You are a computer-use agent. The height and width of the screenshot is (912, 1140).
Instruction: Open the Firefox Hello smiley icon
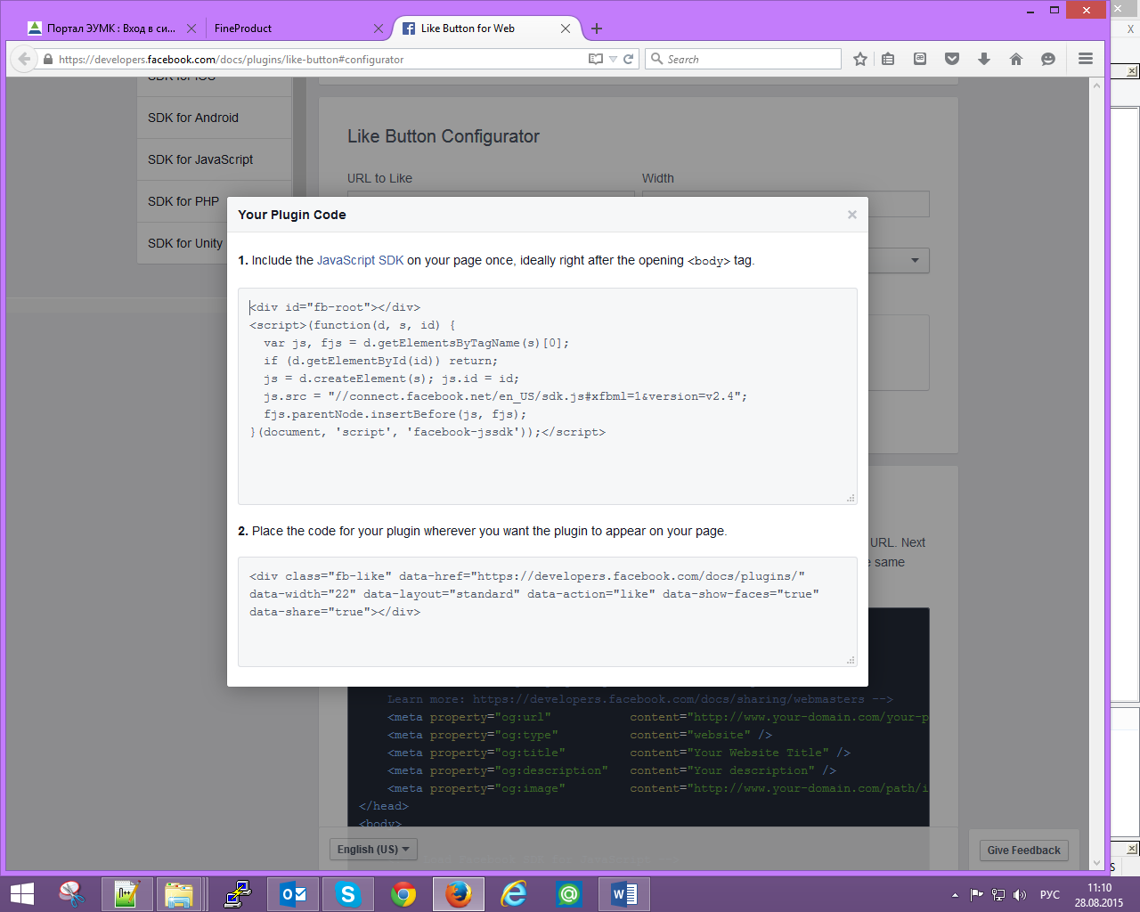tap(1048, 59)
